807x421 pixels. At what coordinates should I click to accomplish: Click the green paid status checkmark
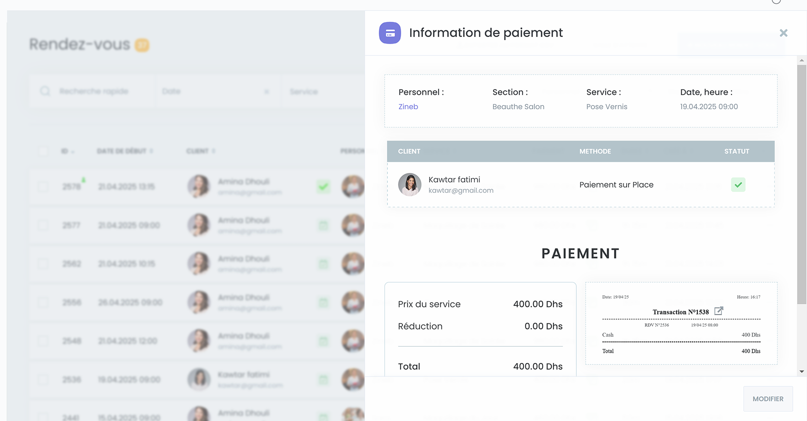[738, 184]
